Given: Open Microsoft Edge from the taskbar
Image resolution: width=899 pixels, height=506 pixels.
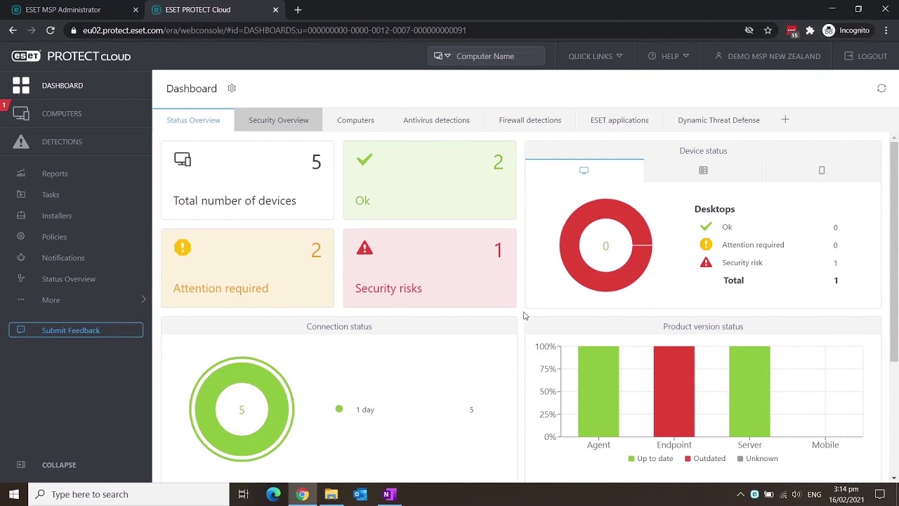Looking at the screenshot, I should 273,494.
